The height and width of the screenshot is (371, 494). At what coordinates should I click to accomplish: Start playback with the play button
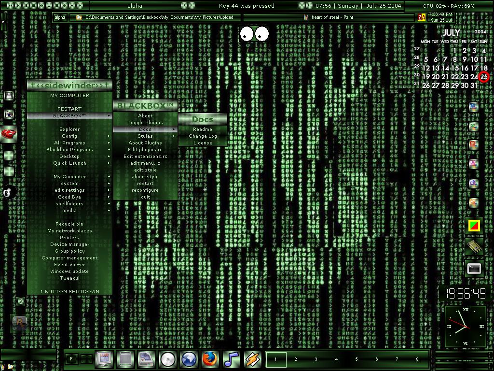[18, 5]
